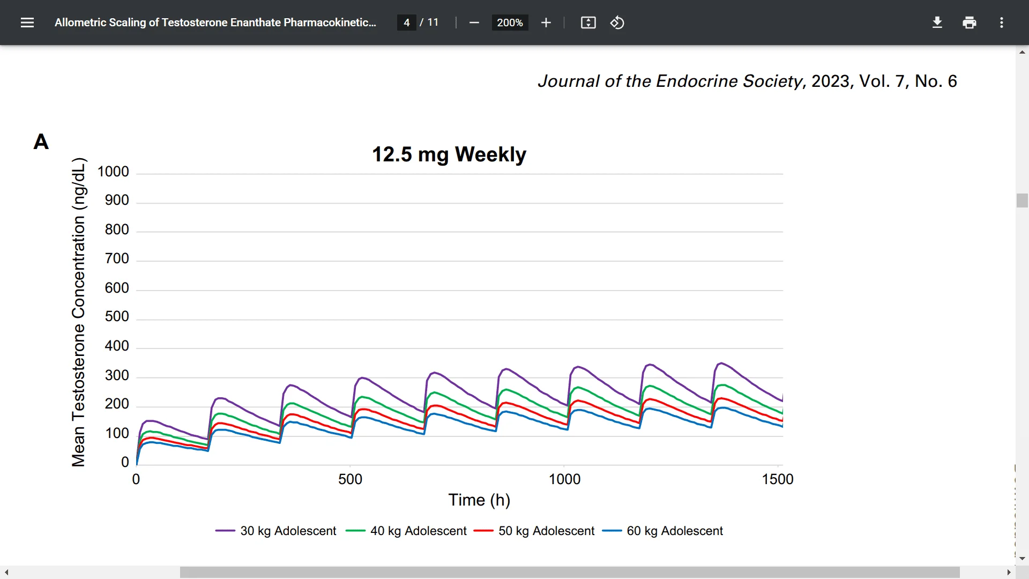1029x579 pixels.
Task: Click the Journal of the Endocrine Society header
Action: pyautogui.click(x=747, y=81)
